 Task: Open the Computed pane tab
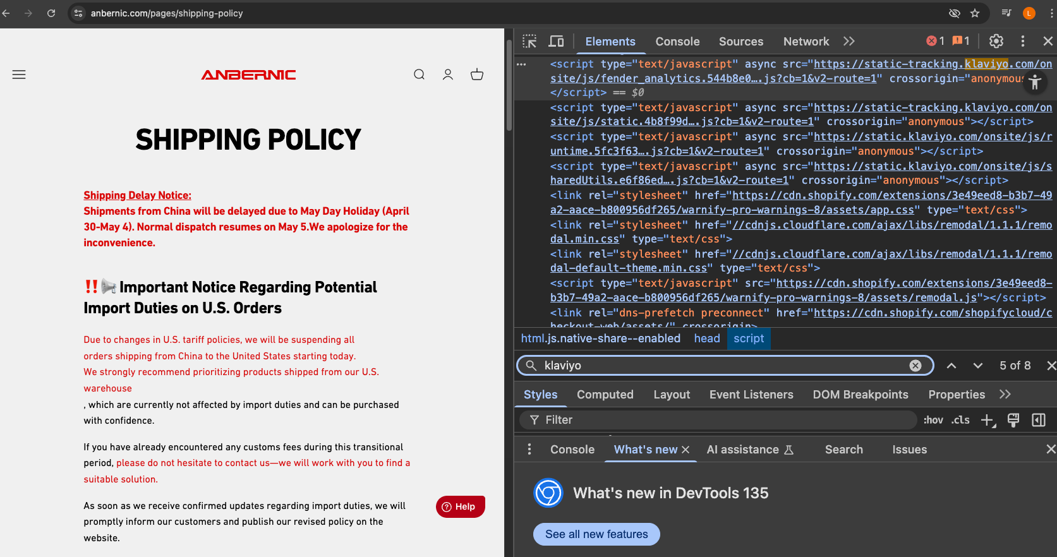point(605,395)
